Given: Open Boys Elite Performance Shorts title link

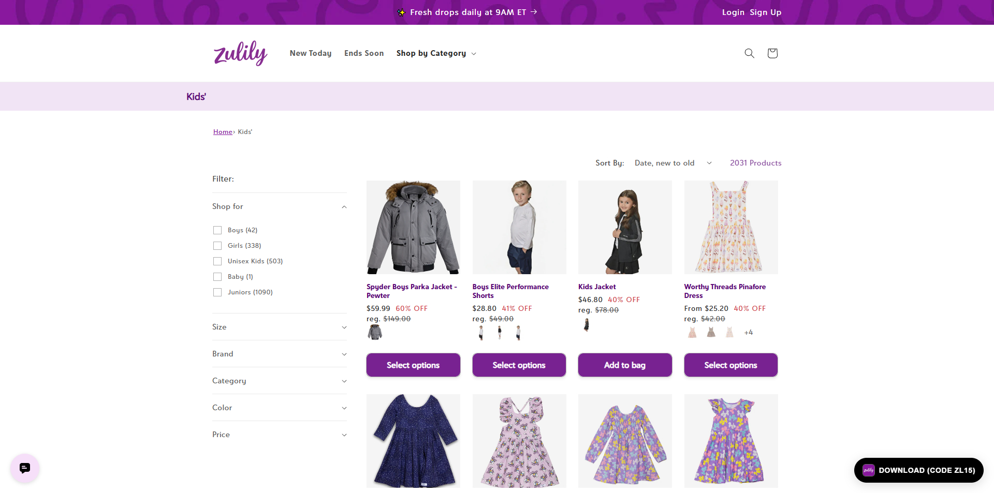Looking at the screenshot, I should tap(510, 291).
